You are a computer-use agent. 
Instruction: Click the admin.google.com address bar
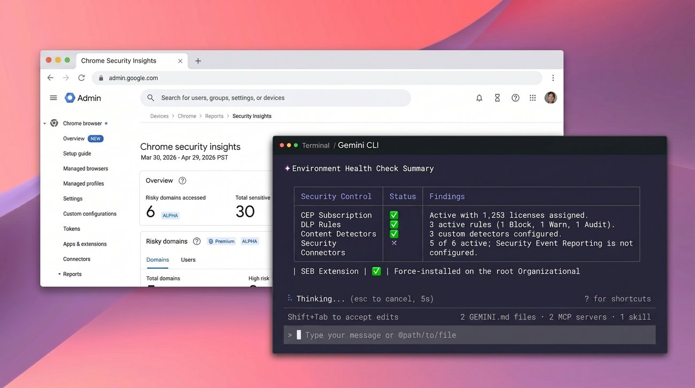[x=317, y=78]
